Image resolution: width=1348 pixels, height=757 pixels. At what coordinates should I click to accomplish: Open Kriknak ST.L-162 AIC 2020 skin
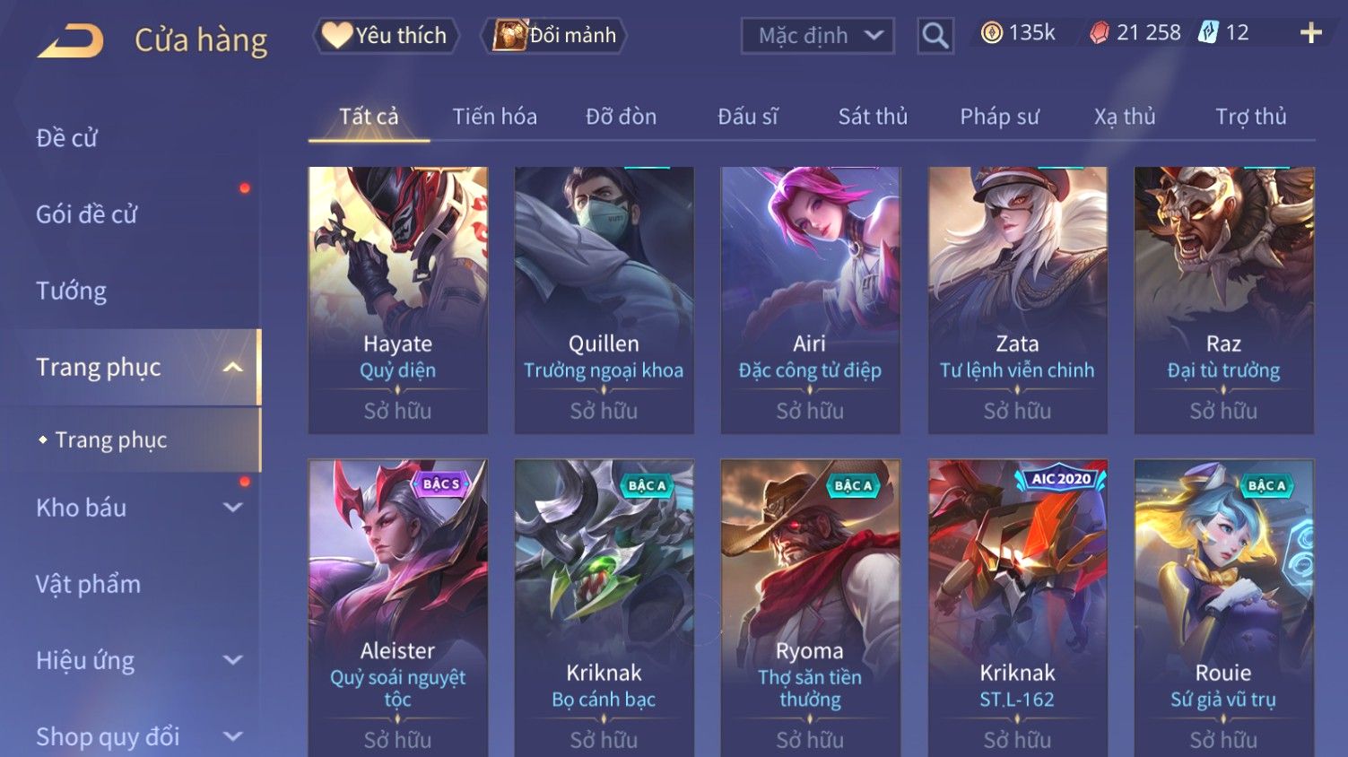pos(1017,607)
